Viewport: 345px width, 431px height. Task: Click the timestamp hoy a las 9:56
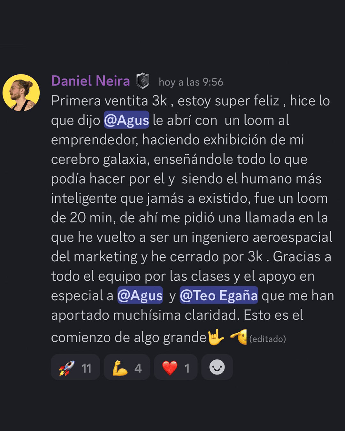[191, 82]
